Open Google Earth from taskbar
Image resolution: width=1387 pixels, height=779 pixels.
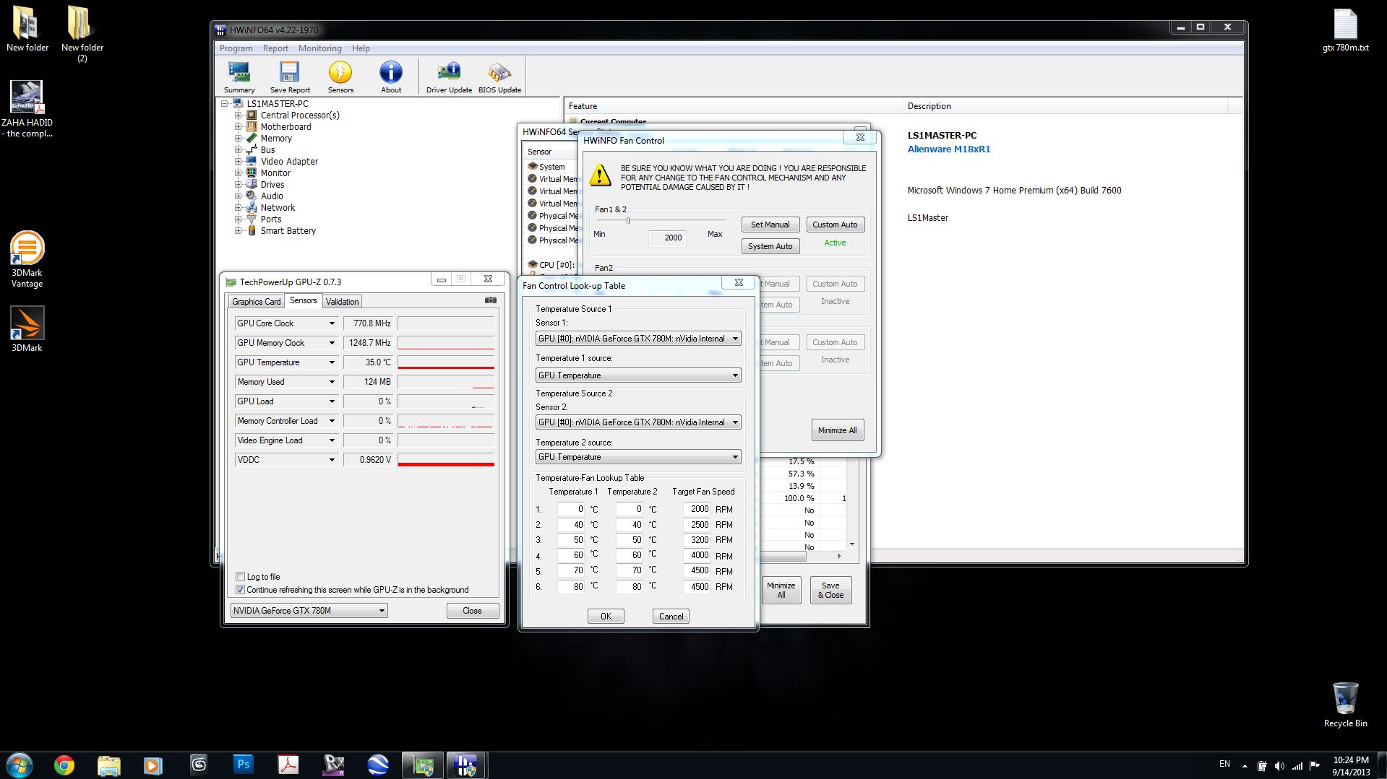click(x=378, y=765)
